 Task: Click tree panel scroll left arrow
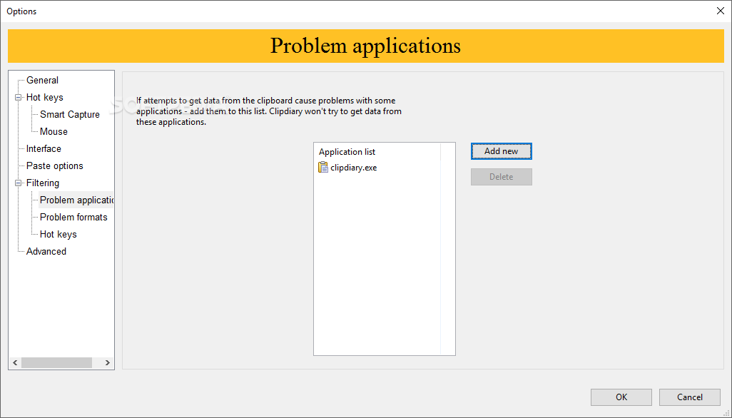[15, 362]
